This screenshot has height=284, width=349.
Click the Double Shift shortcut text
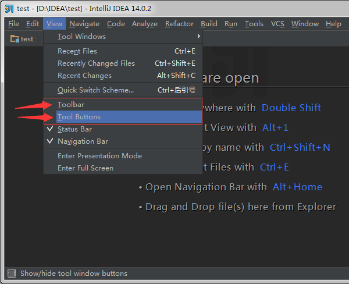(x=291, y=108)
